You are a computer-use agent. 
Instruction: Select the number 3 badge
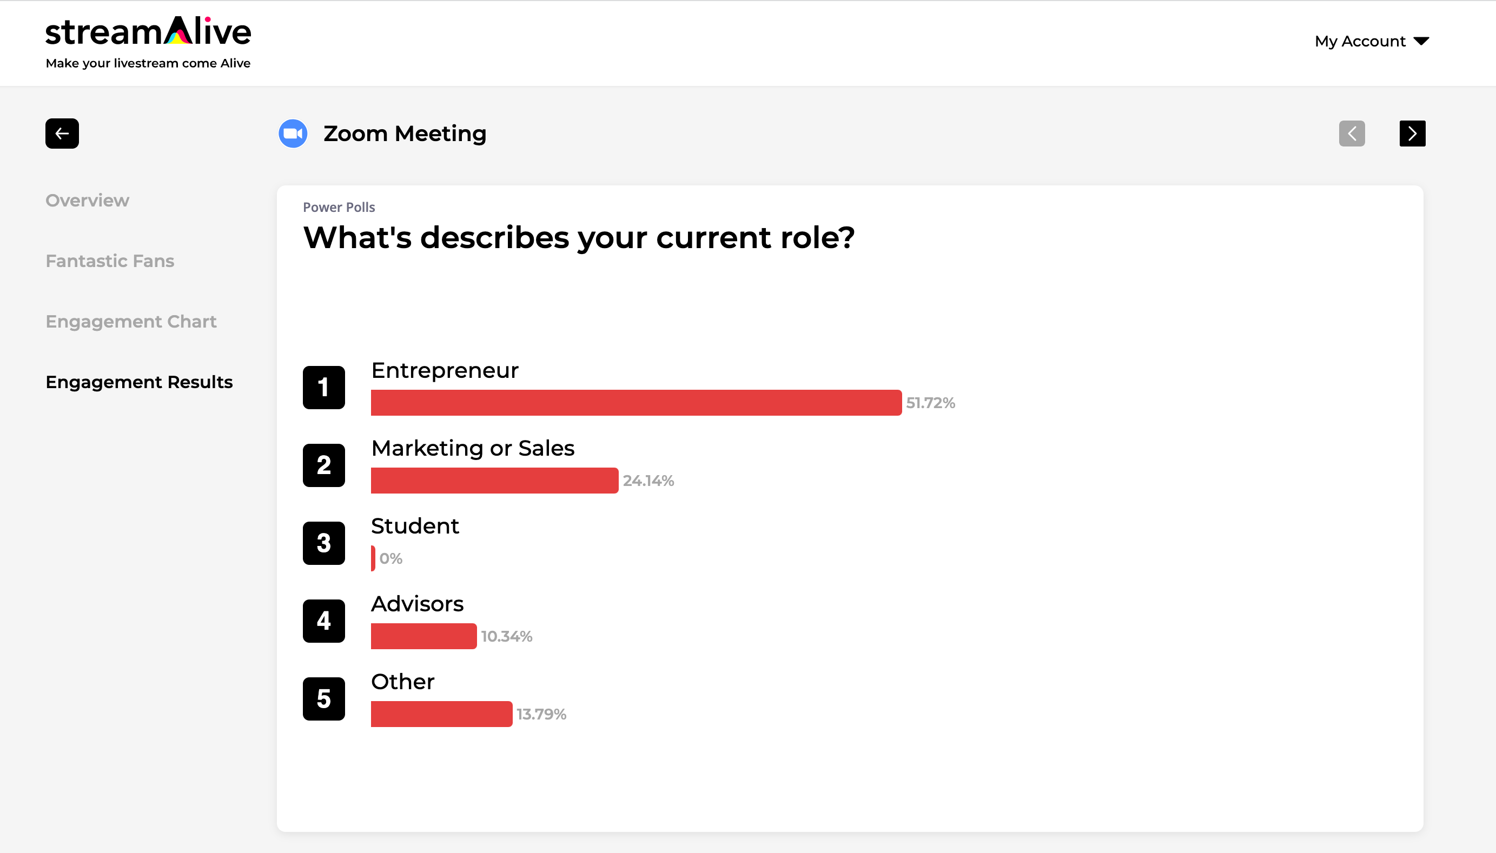pyautogui.click(x=324, y=543)
